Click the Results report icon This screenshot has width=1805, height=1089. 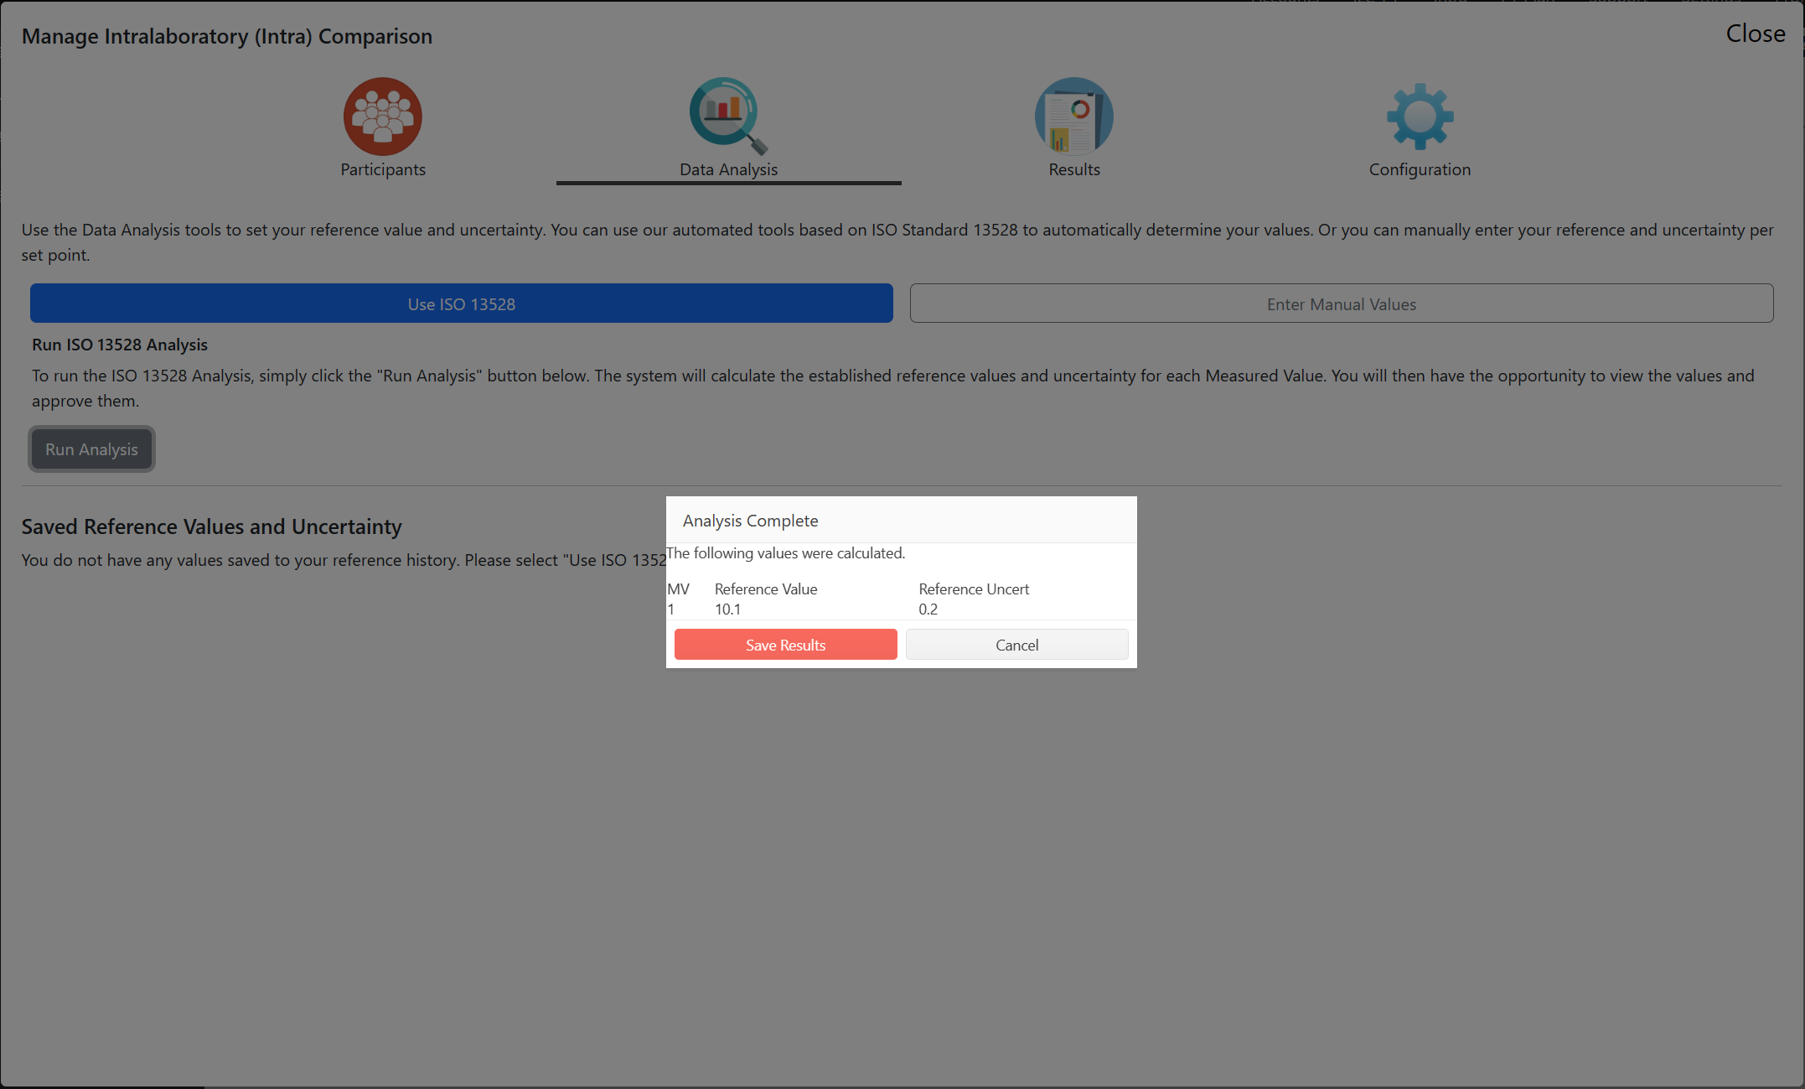(x=1073, y=117)
